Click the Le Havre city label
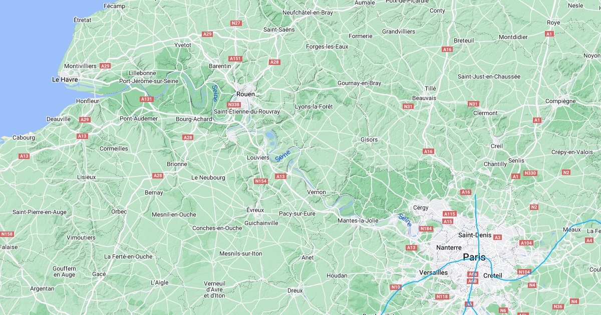Image resolution: width=601 pixels, height=315 pixels. coord(65,79)
